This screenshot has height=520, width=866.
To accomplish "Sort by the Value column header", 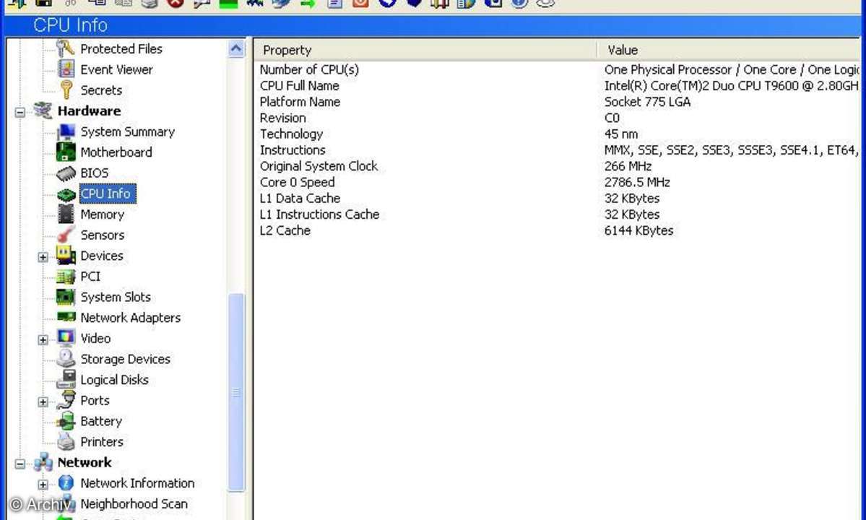I will coord(730,51).
